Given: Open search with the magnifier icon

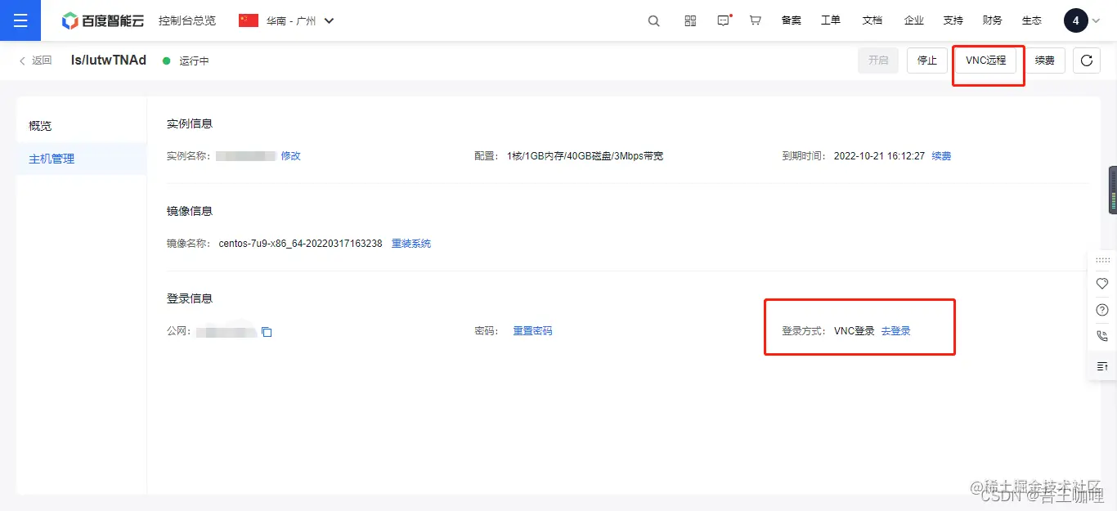Looking at the screenshot, I should coord(653,20).
